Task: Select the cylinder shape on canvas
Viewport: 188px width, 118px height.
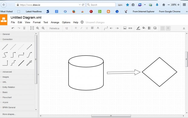Action: [x=86, y=73]
